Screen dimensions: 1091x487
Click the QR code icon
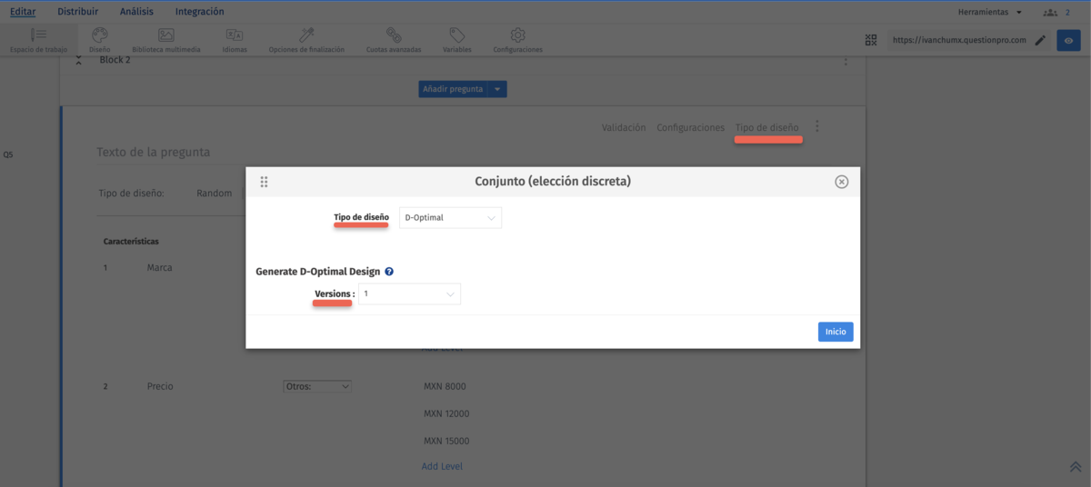click(871, 40)
